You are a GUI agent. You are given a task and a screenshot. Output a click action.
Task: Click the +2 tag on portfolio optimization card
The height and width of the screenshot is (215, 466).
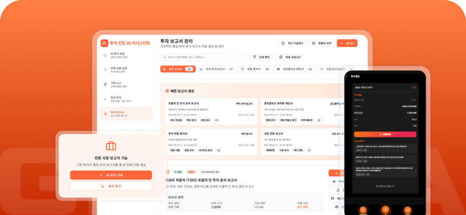click(318, 120)
